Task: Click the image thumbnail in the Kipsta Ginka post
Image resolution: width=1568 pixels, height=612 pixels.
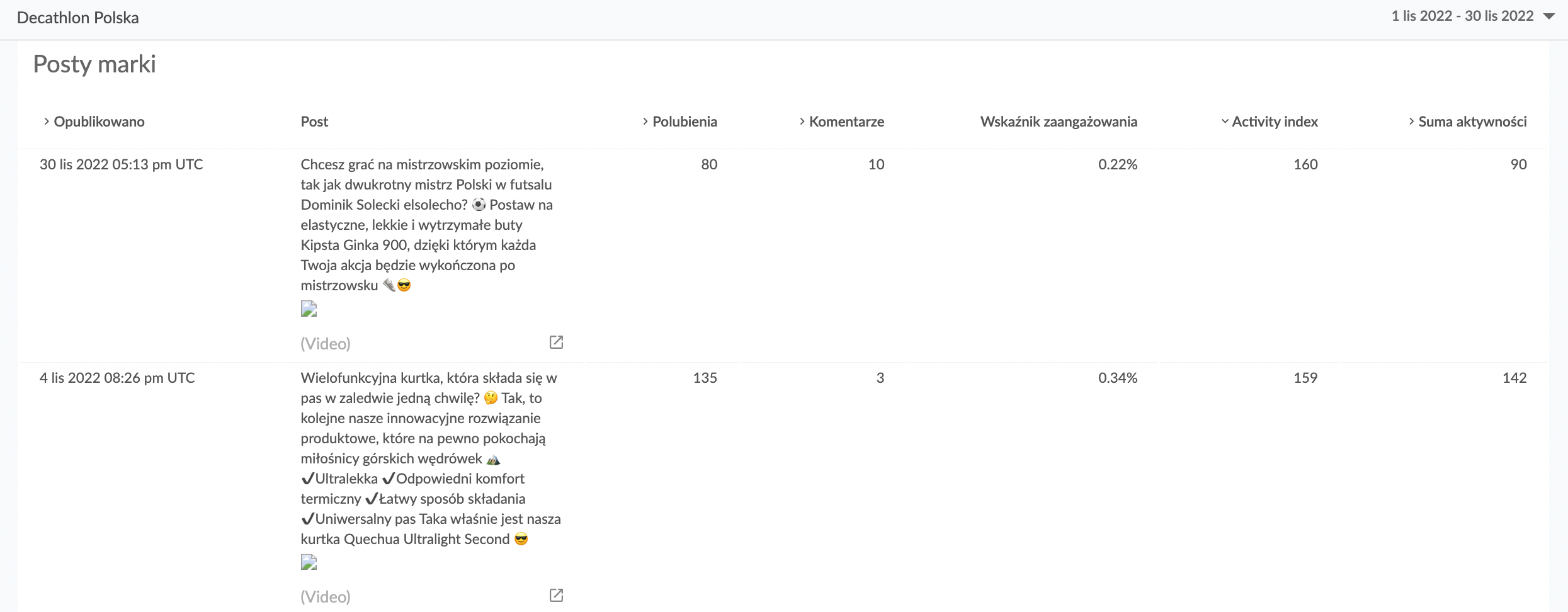Action: (x=309, y=309)
